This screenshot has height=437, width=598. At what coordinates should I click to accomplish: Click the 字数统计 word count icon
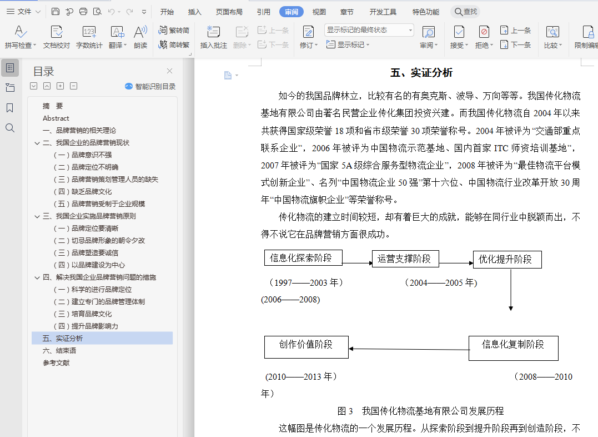point(89,37)
